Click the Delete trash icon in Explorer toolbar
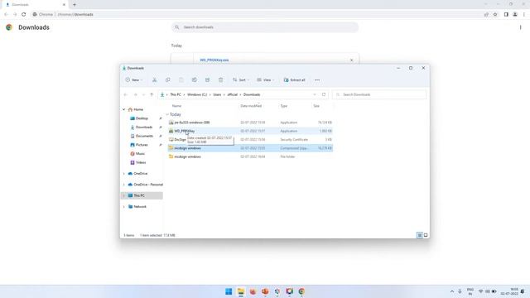 pos(221,80)
